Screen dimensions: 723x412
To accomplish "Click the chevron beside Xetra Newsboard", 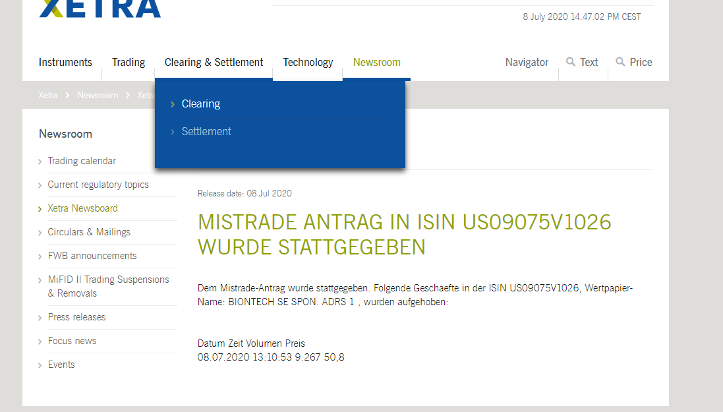I will 40,208.
